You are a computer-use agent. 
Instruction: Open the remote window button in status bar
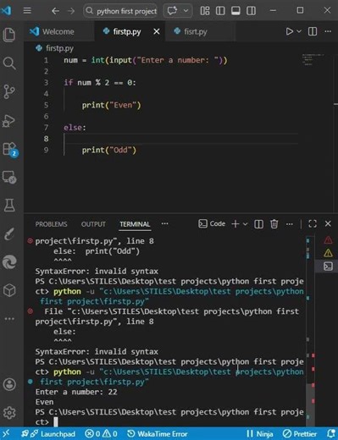6,434
